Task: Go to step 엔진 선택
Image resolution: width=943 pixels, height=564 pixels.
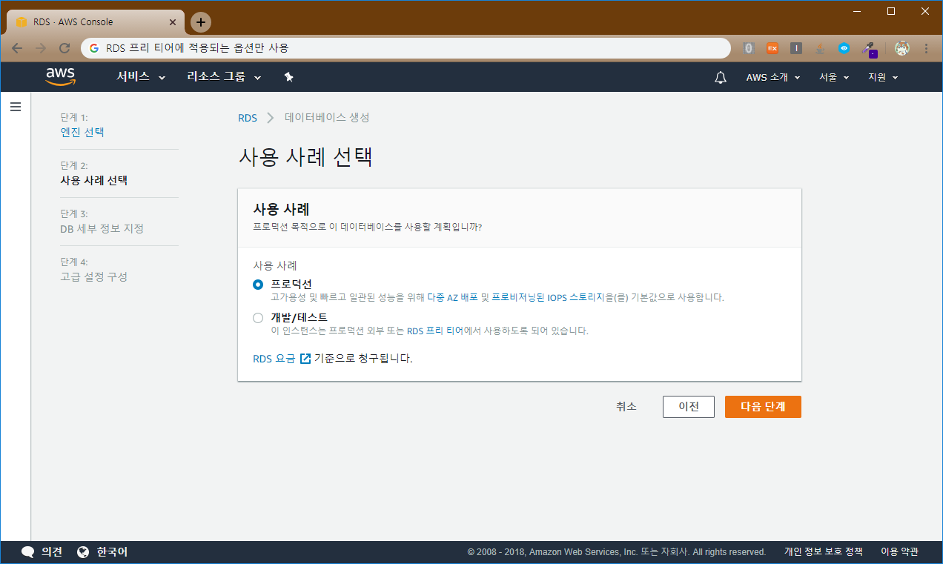Action: click(x=82, y=133)
